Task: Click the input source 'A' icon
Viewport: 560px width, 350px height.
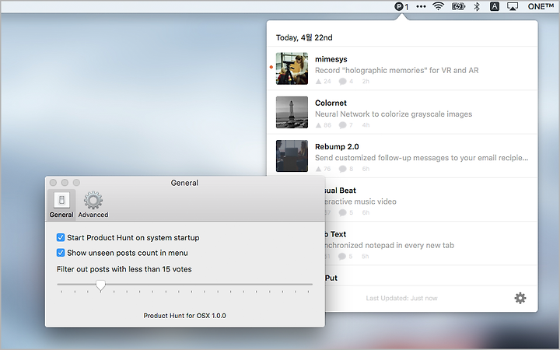Action: 495,6
